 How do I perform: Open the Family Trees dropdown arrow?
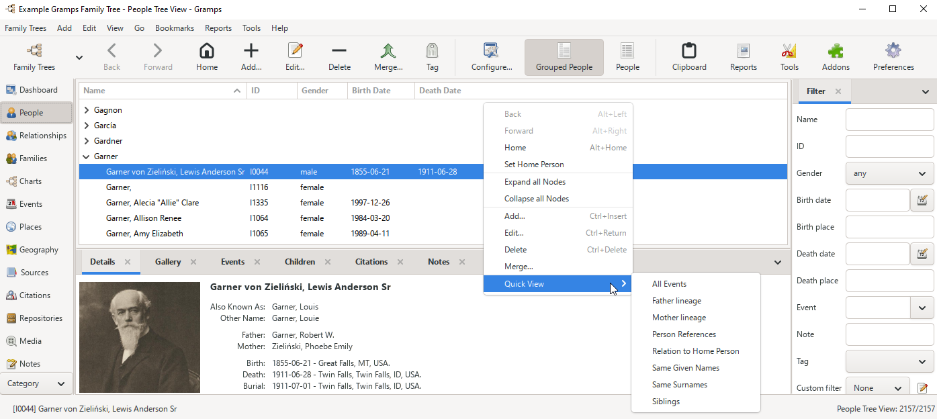(79, 58)
